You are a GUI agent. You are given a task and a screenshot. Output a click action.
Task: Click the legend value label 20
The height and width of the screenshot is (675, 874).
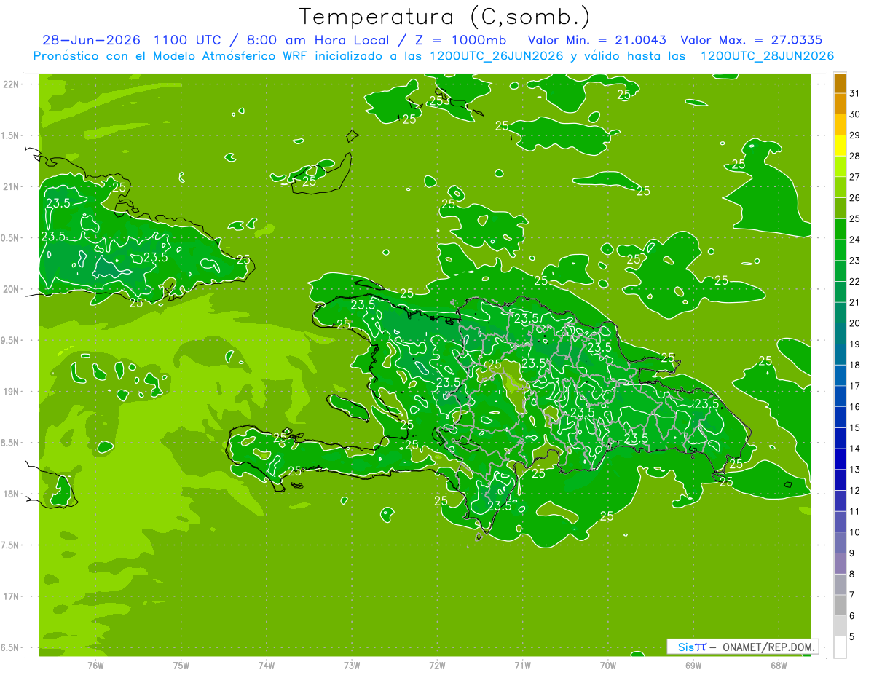pos(855,323)
